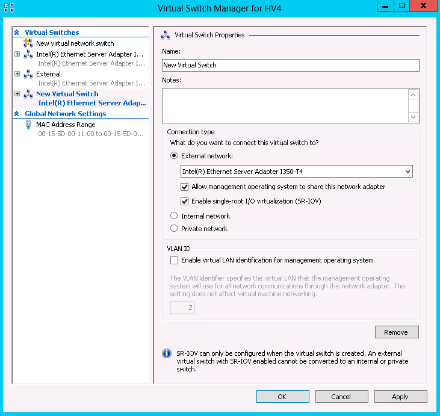440x416 pixels.
Task: Click the New virtual network switch icon
Action: point(28,43)
